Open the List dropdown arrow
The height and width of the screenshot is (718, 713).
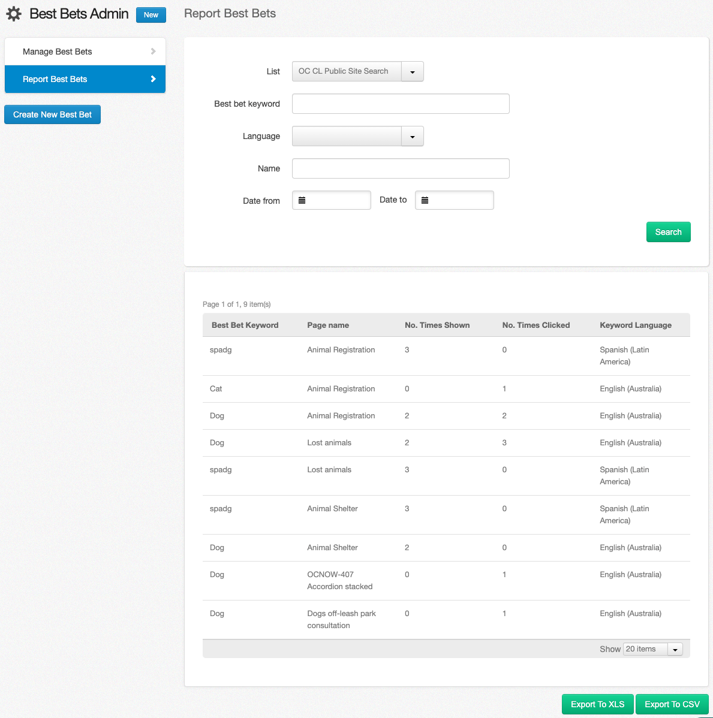[412, 71]
